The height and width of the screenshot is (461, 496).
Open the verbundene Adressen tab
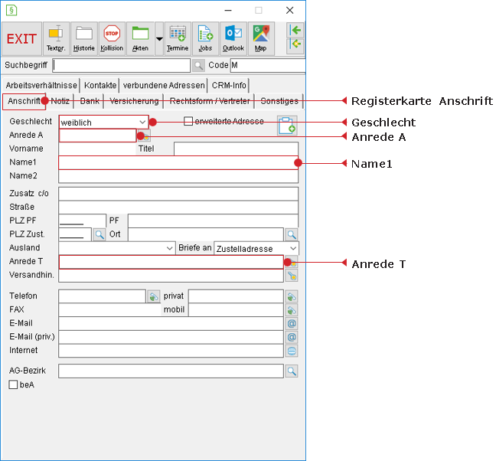164,86
